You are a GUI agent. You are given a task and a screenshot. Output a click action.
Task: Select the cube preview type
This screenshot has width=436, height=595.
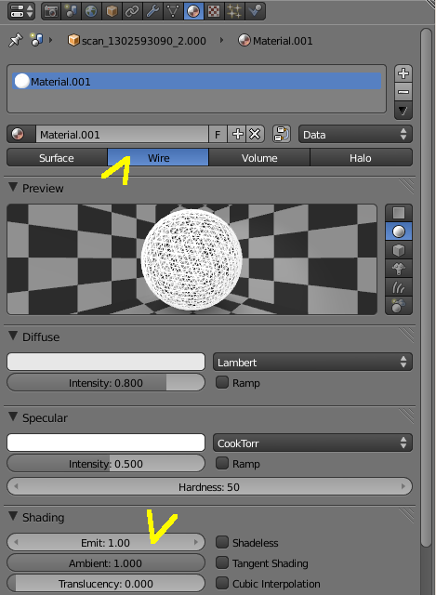[x=399, y=250]
